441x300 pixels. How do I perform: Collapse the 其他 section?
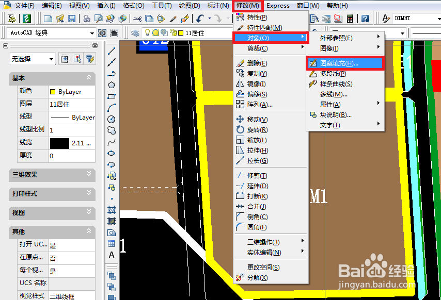coord(89,231)
